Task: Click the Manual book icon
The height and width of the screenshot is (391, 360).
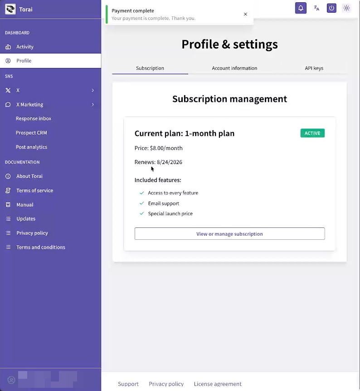Action: click(x=8, y=205)
